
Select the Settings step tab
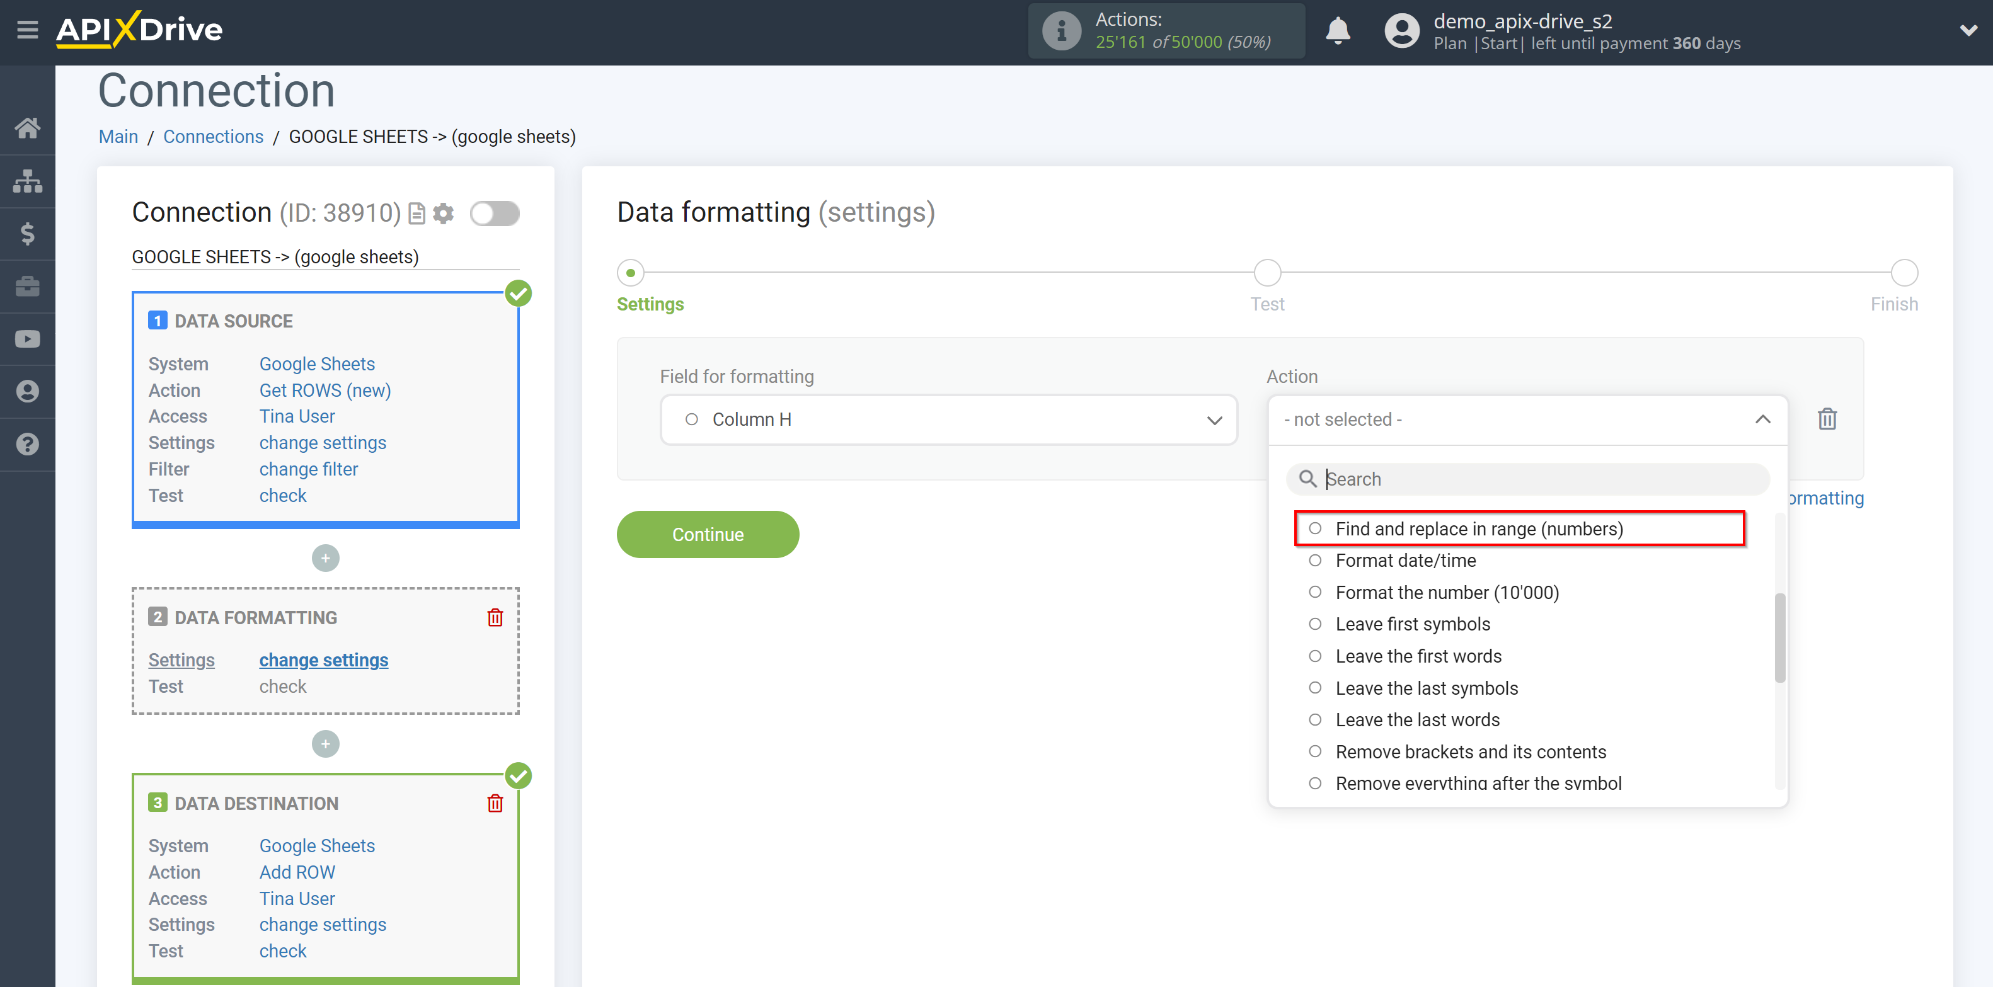click(633, 271)
